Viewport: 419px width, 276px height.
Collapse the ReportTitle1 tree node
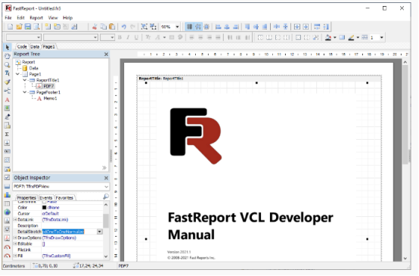(25, 80)
